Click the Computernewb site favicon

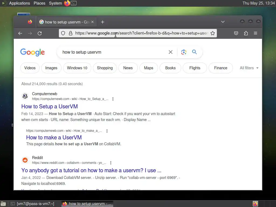[x=25, y=96]
